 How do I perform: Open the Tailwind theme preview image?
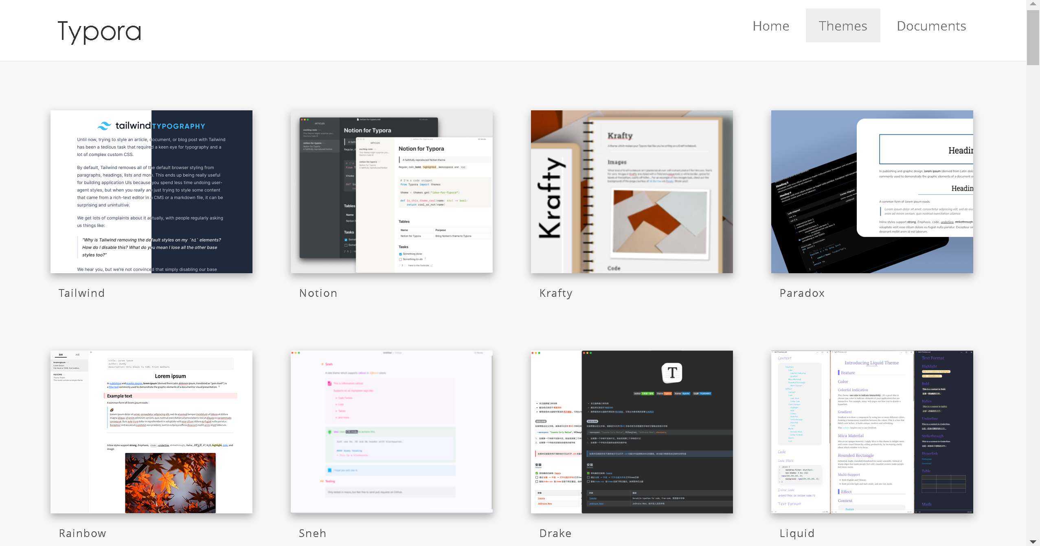pos(151,191)
